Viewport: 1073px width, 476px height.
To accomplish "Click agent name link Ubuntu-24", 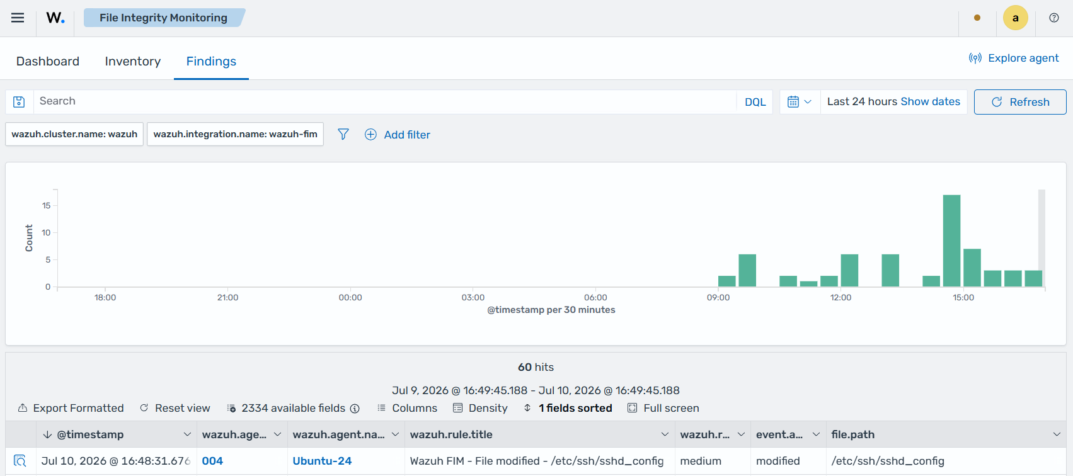I will pos(322,461).
